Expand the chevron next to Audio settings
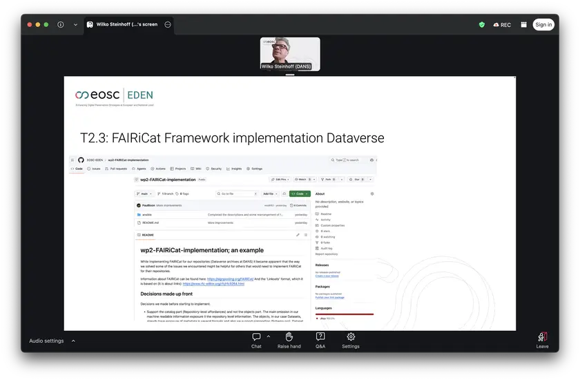This screenshot has height=380, width=580. [73, 341]
